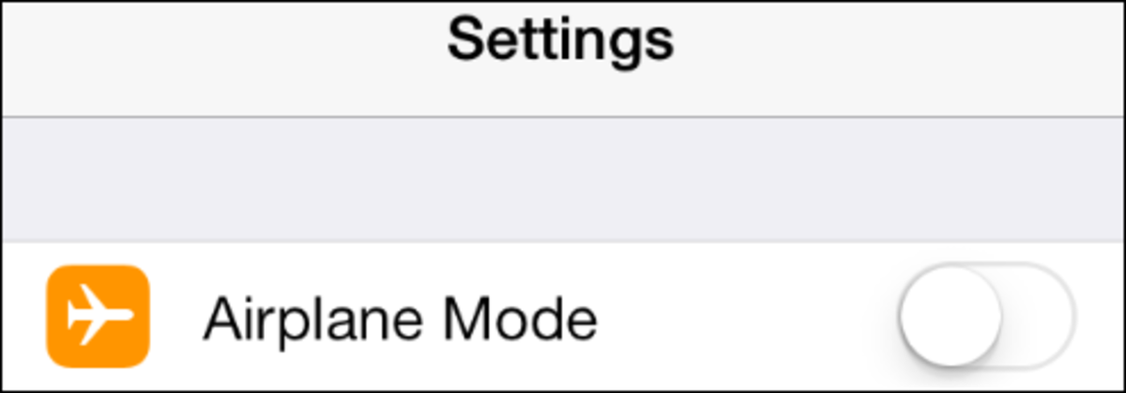Screen dimensions: 1126x393
Task: Click the Settings title header
Action: (x=560, y=38)
